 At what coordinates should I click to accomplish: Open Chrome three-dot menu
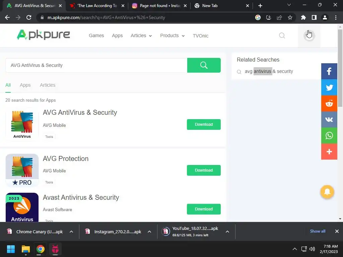[x=336, y=17]
